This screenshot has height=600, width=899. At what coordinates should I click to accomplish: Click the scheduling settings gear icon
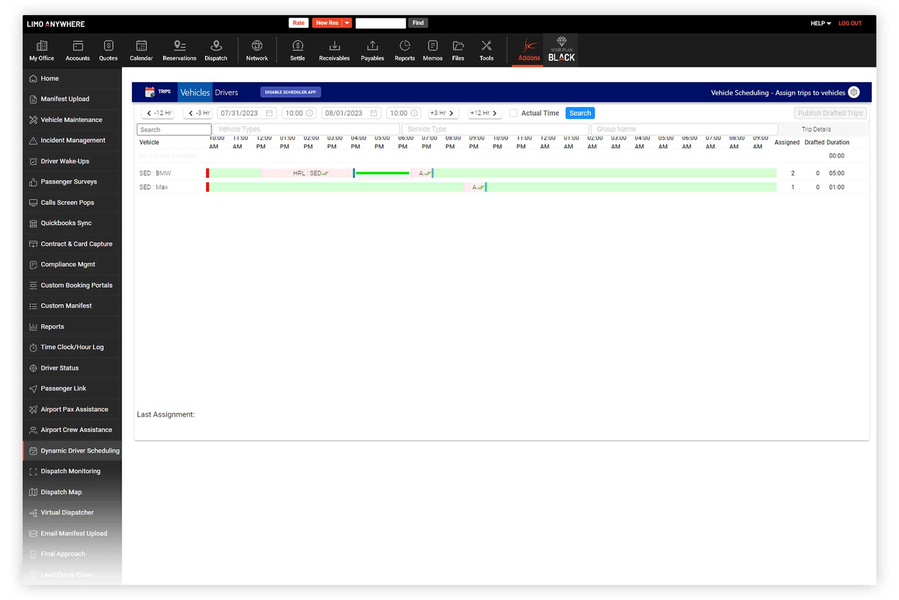(x=854, y=93)
